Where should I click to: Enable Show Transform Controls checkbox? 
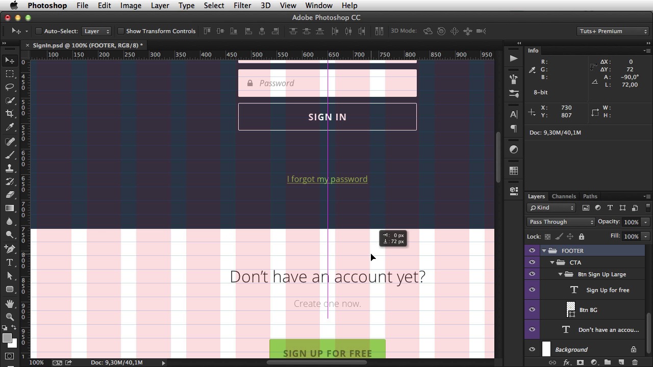[x=121, y=31]
